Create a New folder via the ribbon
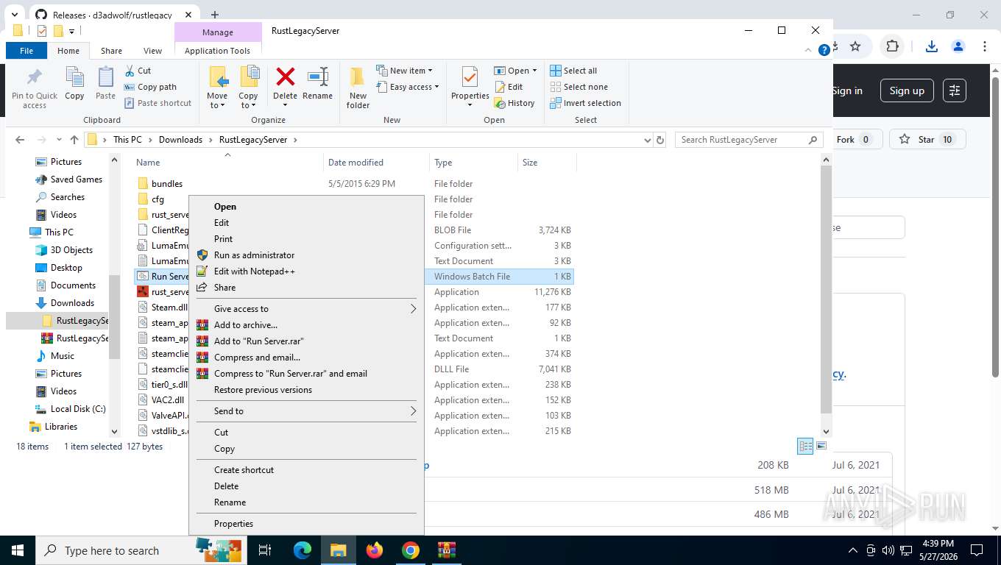1001x565 pixels. pos(358,88)
